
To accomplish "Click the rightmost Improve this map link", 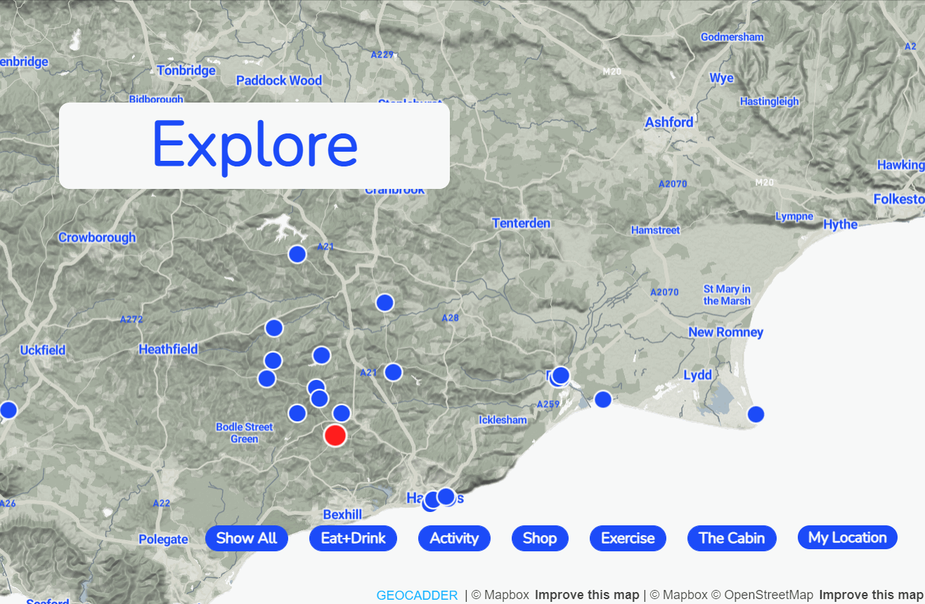I will pos(871,596).
